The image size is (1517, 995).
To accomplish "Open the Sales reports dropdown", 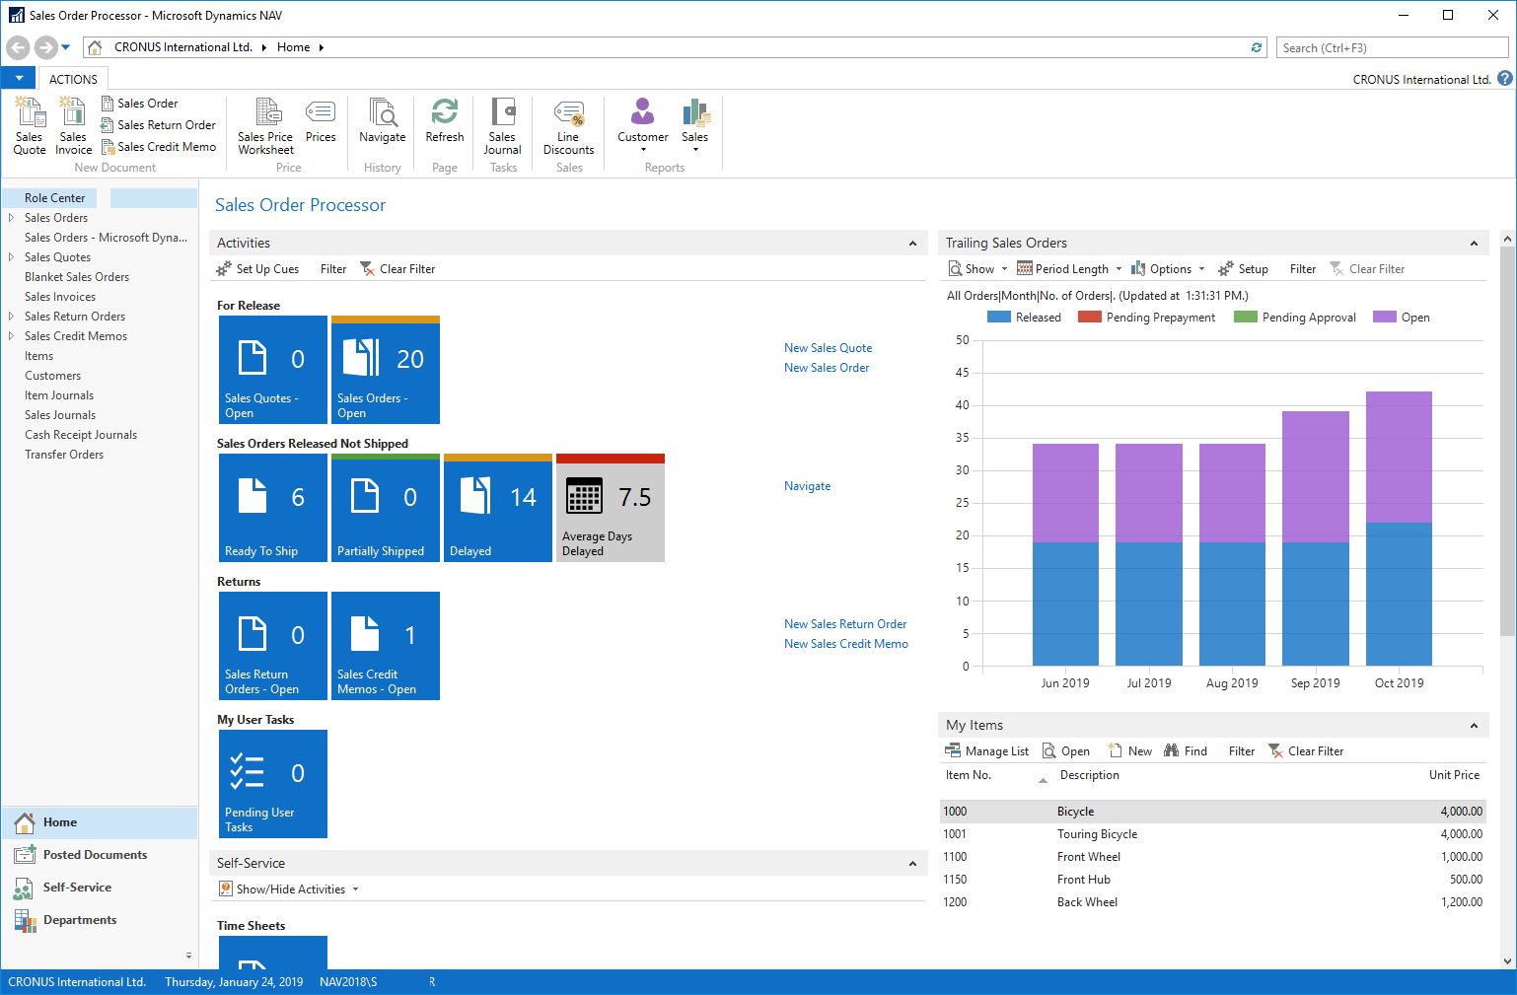I will (695, 125).
